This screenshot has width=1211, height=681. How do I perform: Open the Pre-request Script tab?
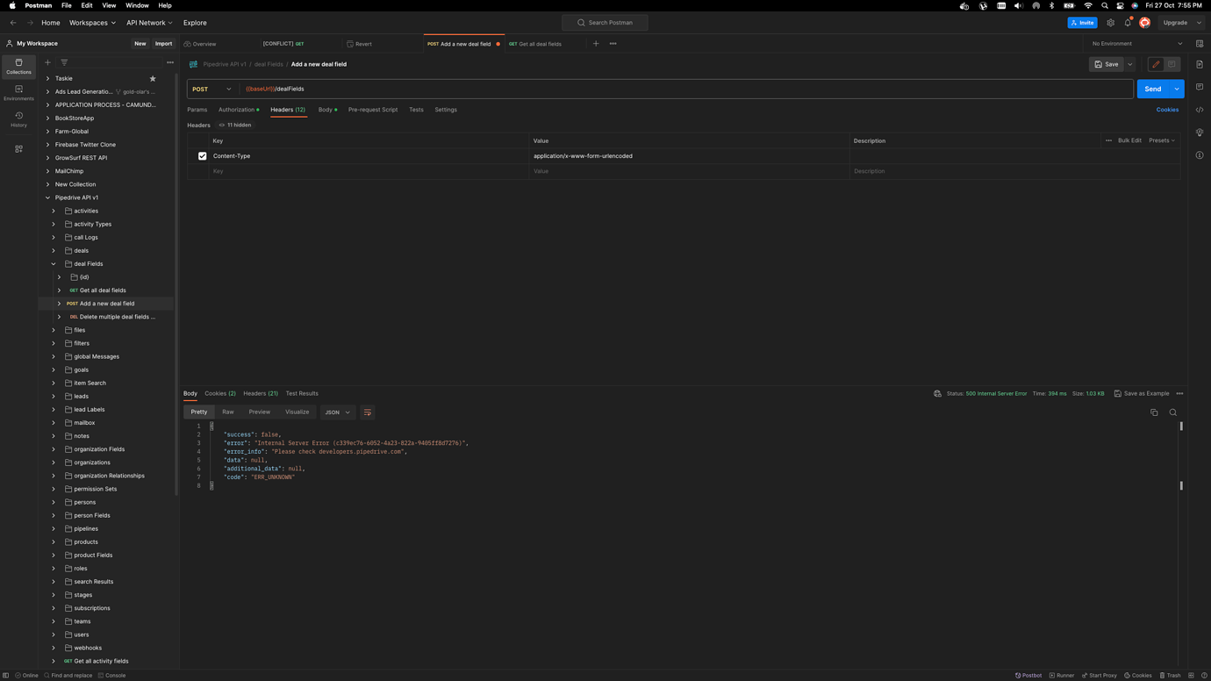373,110
